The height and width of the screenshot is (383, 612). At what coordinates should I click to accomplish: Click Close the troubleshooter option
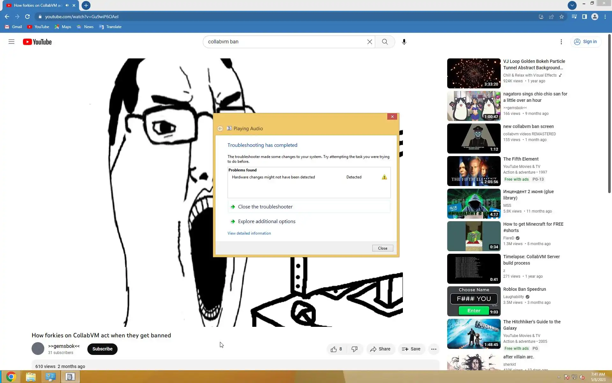pos(265,207)
